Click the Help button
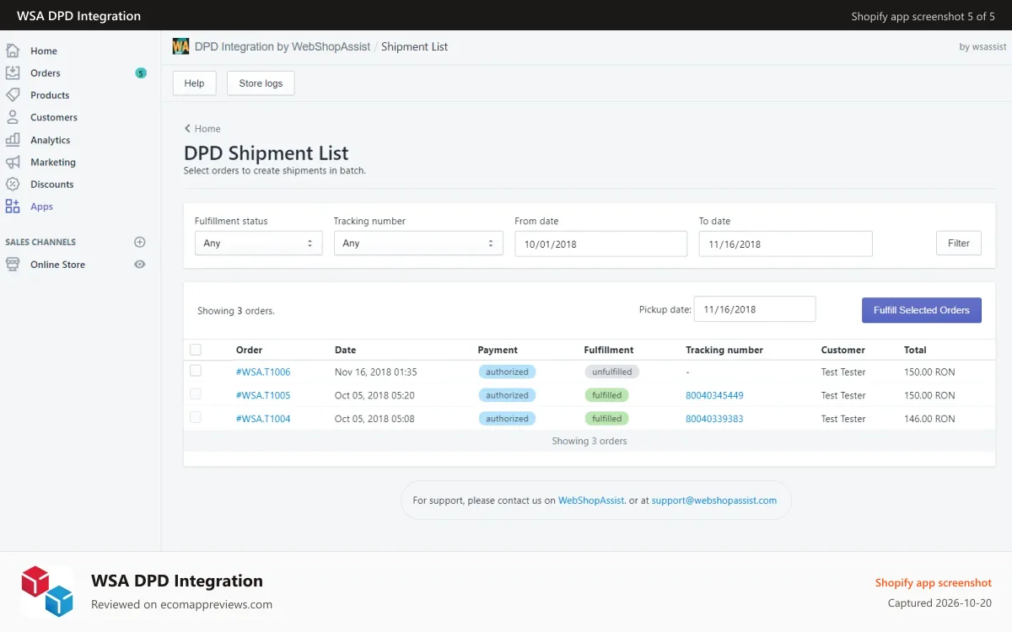The height and width of the screenshot is (632, 1012). point(194,83)
